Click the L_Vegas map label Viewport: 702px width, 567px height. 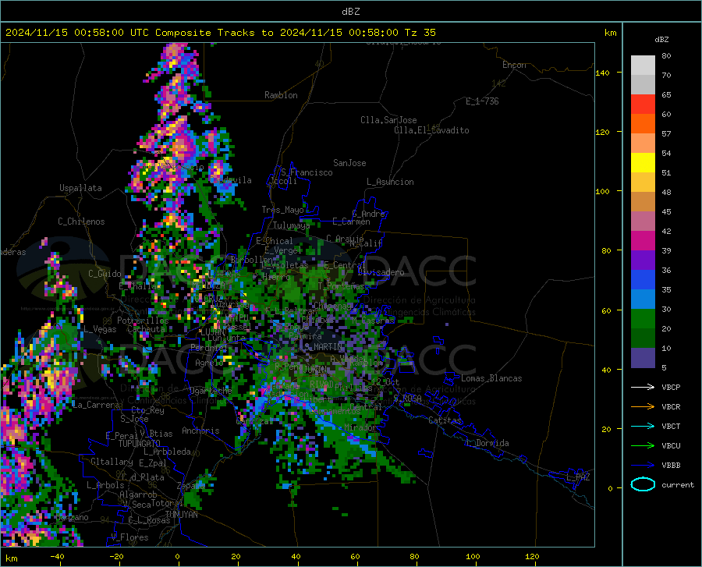click(x=100, y=329)
